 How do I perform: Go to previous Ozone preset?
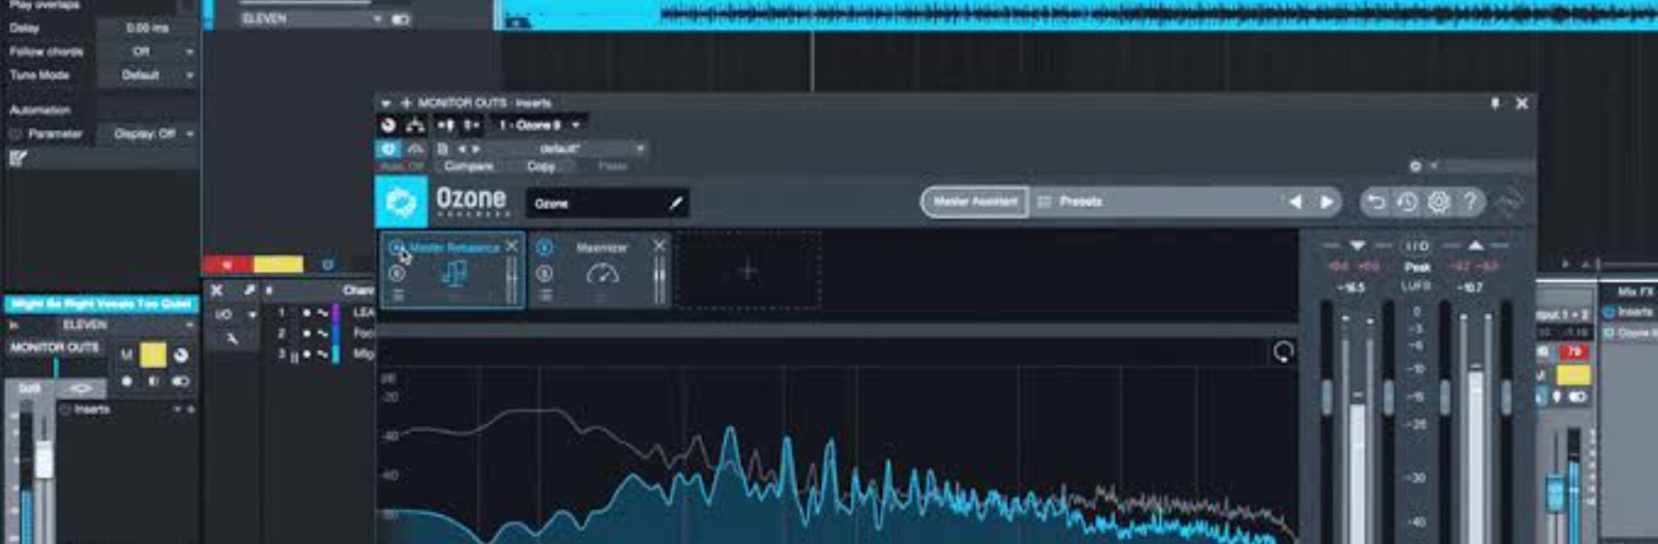point(1296,202)
